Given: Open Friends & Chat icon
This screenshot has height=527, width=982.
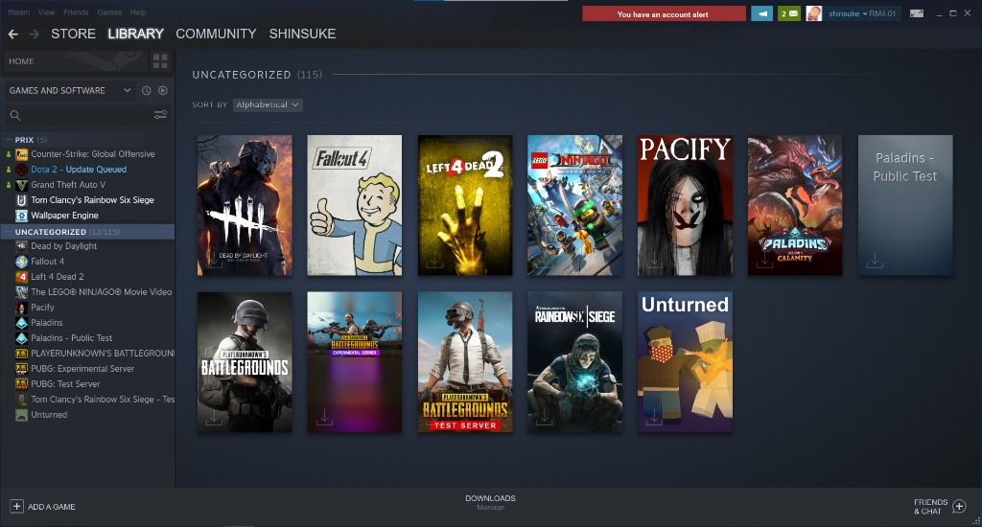Looking at the screenshot, I should (959, 506).
